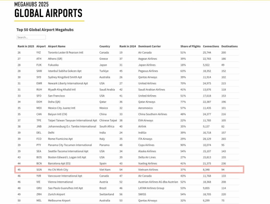Sort by Rank in 2025 column header
This screenshot has width=270, height=204.
[x=26, y=46]
